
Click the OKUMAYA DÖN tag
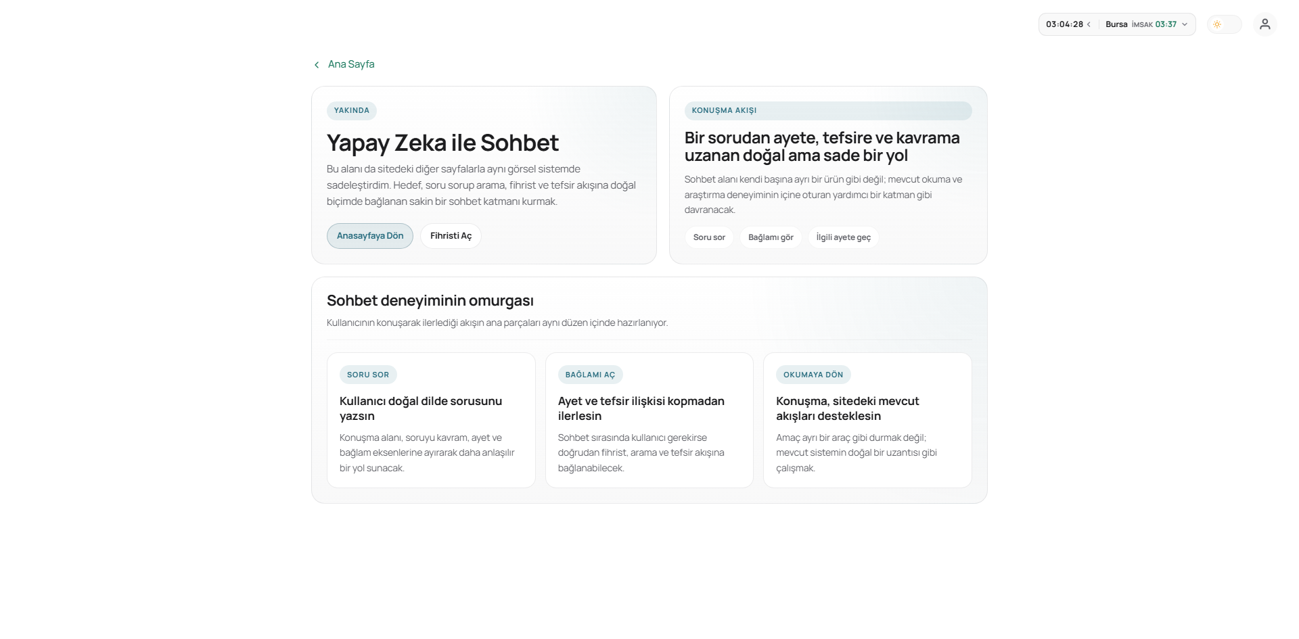813,375
